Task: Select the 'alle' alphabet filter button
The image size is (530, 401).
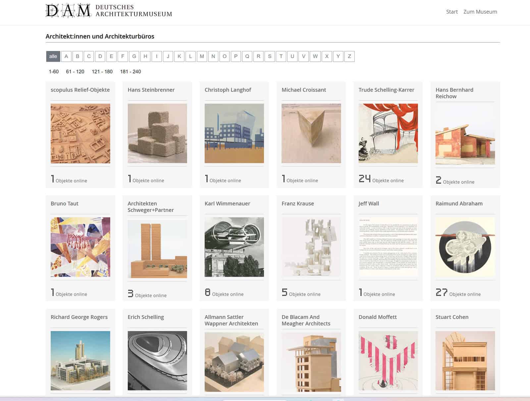Action: (53, 56)
